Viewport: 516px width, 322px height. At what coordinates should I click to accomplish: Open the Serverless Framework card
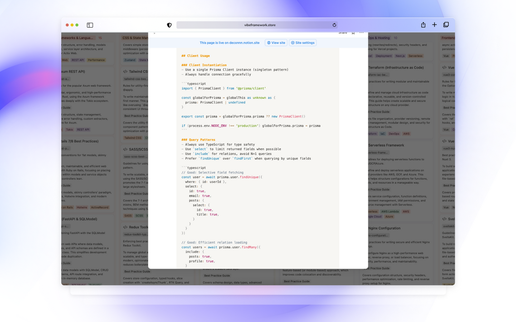pos(386,145)
